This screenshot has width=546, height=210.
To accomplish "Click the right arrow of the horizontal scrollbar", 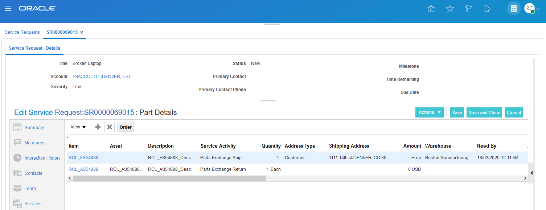I will tap(525, 178).
